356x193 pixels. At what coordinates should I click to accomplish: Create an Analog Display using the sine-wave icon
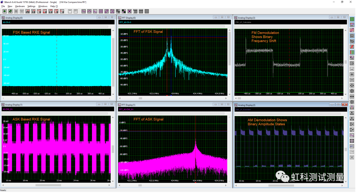[x=84, y=11]
